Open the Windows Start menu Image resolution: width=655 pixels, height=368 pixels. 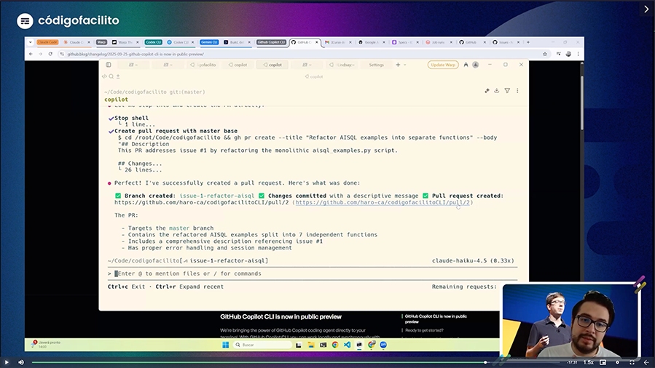pos(226,345)
